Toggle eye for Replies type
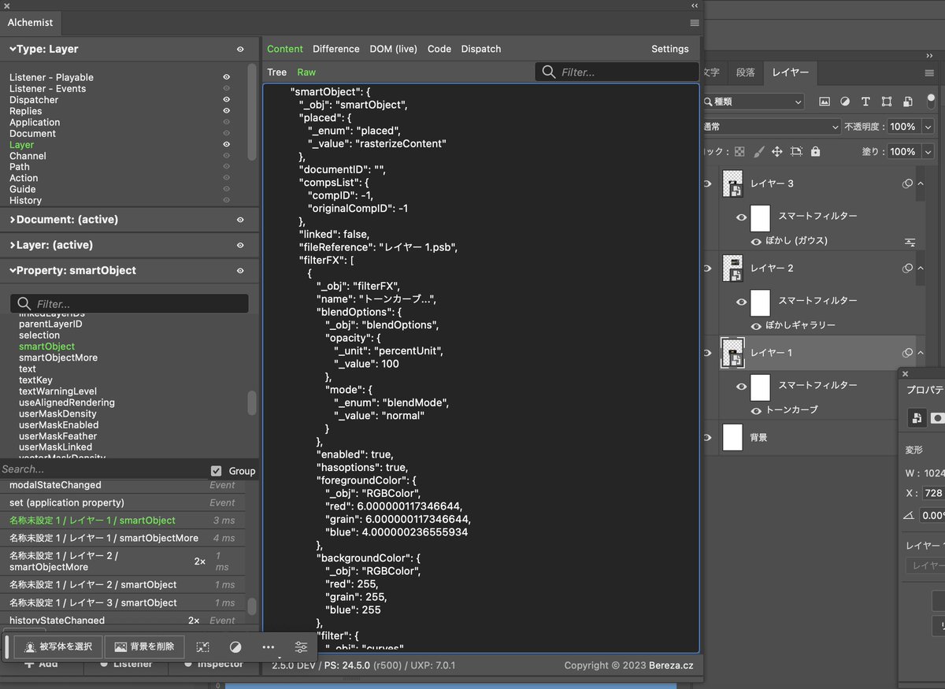945x689 pixels. [227, 111]
